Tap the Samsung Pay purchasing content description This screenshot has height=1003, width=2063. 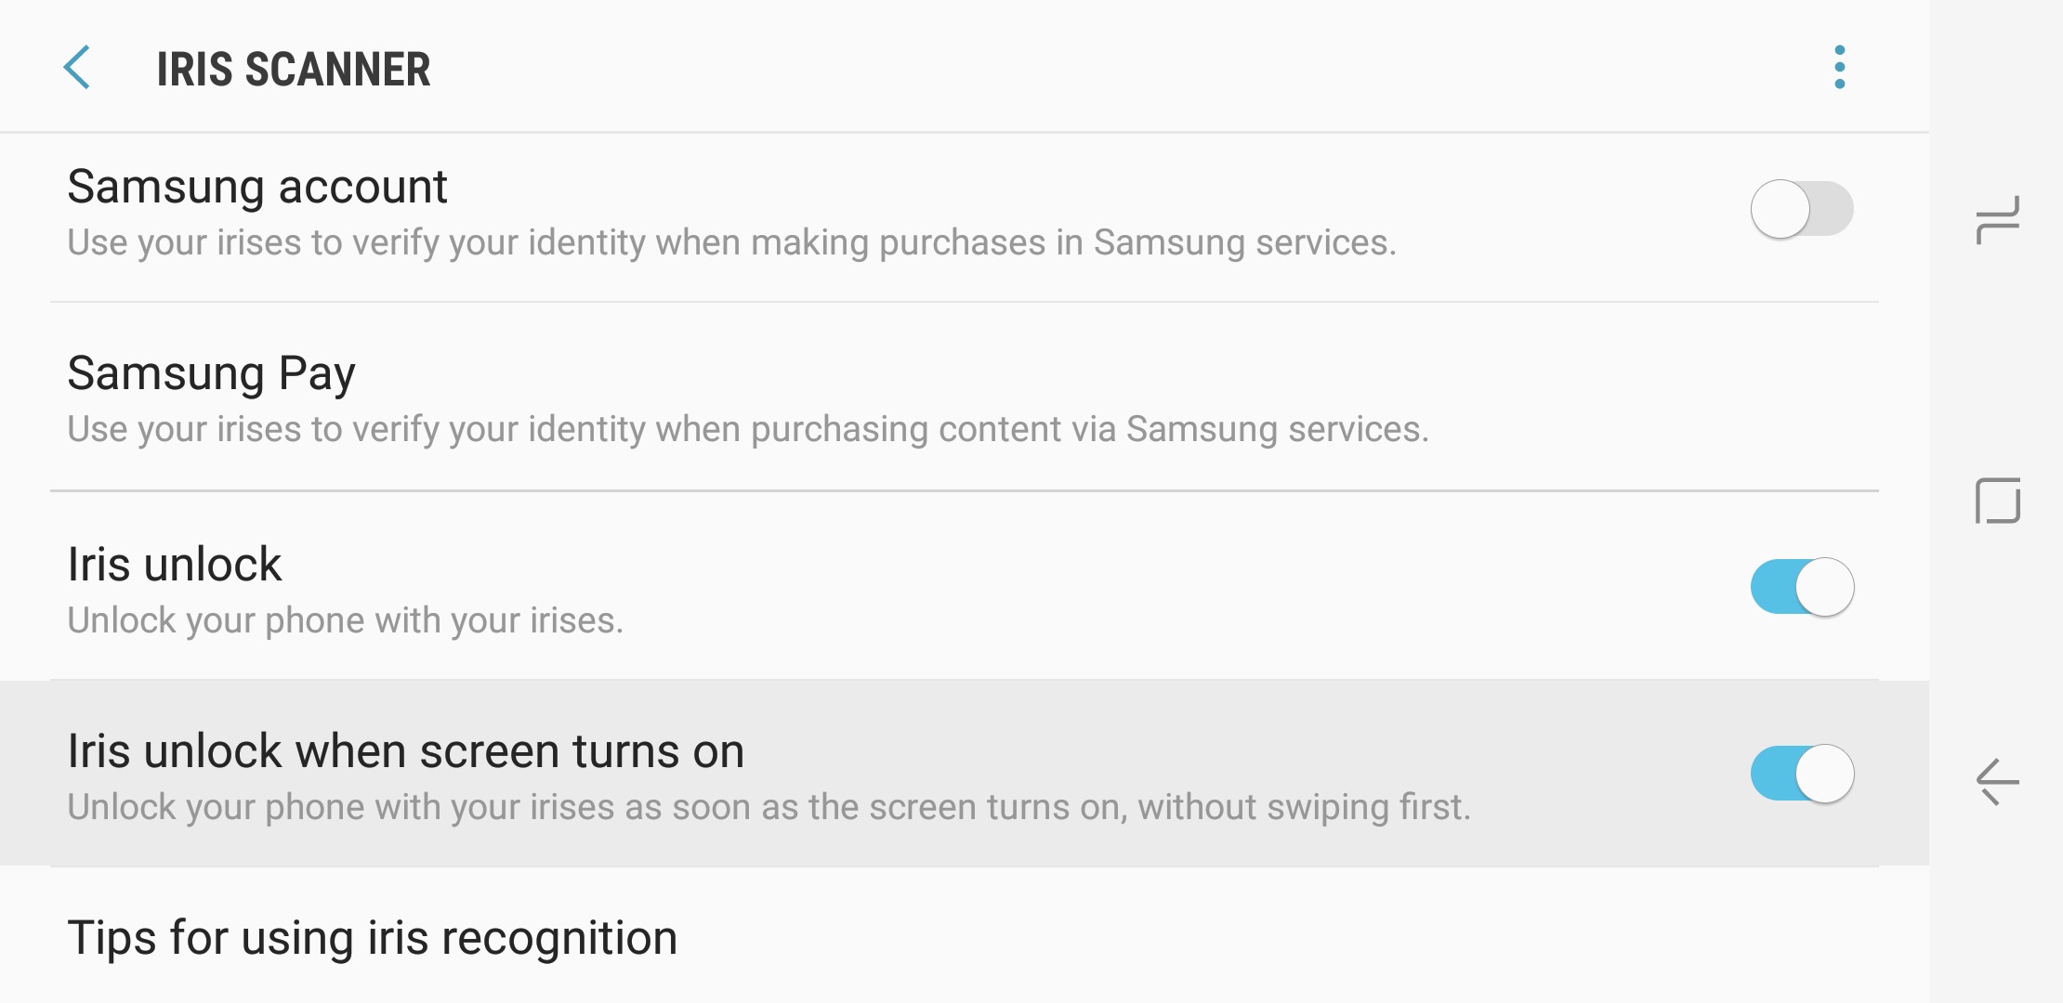pyautogui.click(x=748, y=429)
